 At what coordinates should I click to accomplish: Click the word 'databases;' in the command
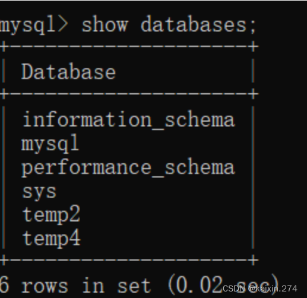[198, 26]
